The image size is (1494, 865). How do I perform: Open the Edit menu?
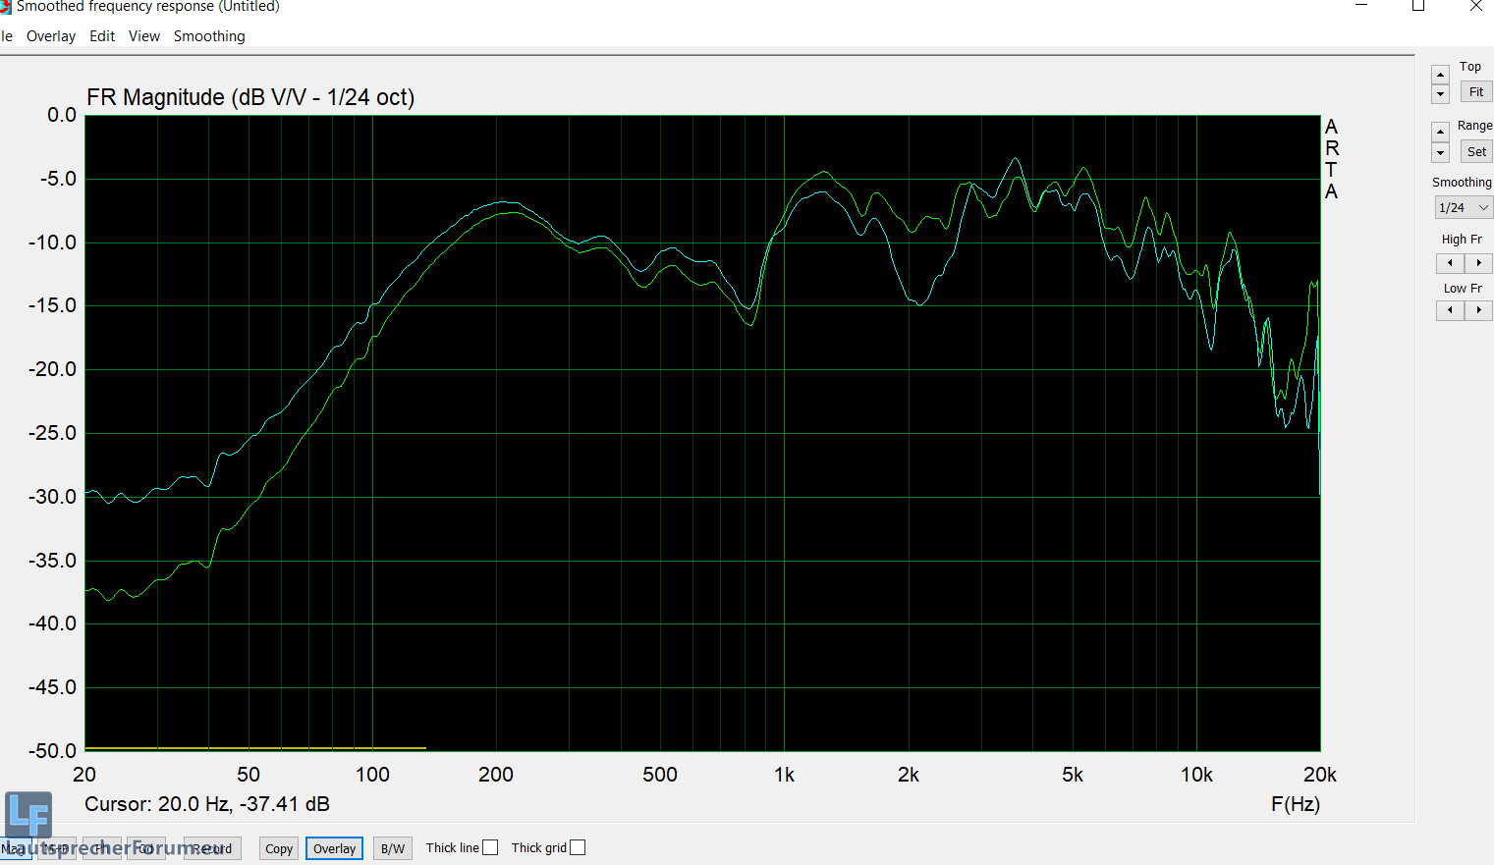click(x=102, y=36)
